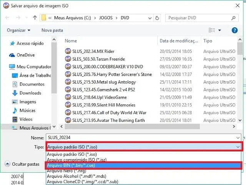Click the CODEBREAKER V10 DVD file icon
246x185 pixels.
[68, 66]
